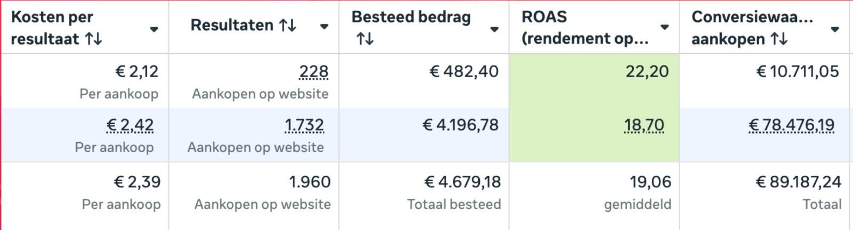Viewport: 853px width, 230px height.
Task: Click the € 10.711,05 conversion value cell
Action: click(x=797, y=71)
